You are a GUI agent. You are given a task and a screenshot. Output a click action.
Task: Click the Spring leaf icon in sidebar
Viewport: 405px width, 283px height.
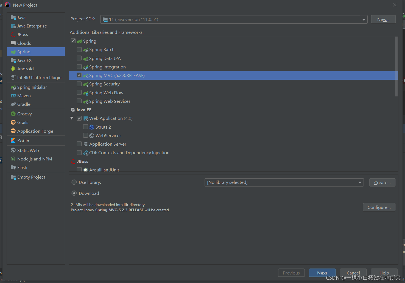coord(13,52)
